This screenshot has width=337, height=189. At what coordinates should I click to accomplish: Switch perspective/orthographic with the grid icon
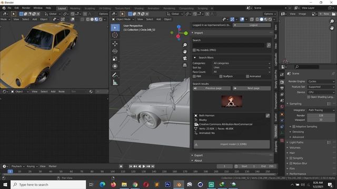185,65
